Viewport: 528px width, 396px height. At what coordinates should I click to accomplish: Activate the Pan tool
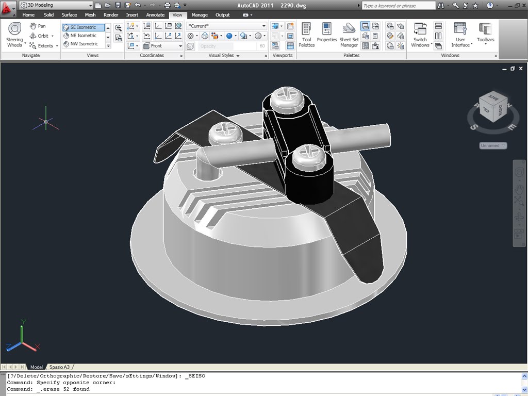coord(38,26)
